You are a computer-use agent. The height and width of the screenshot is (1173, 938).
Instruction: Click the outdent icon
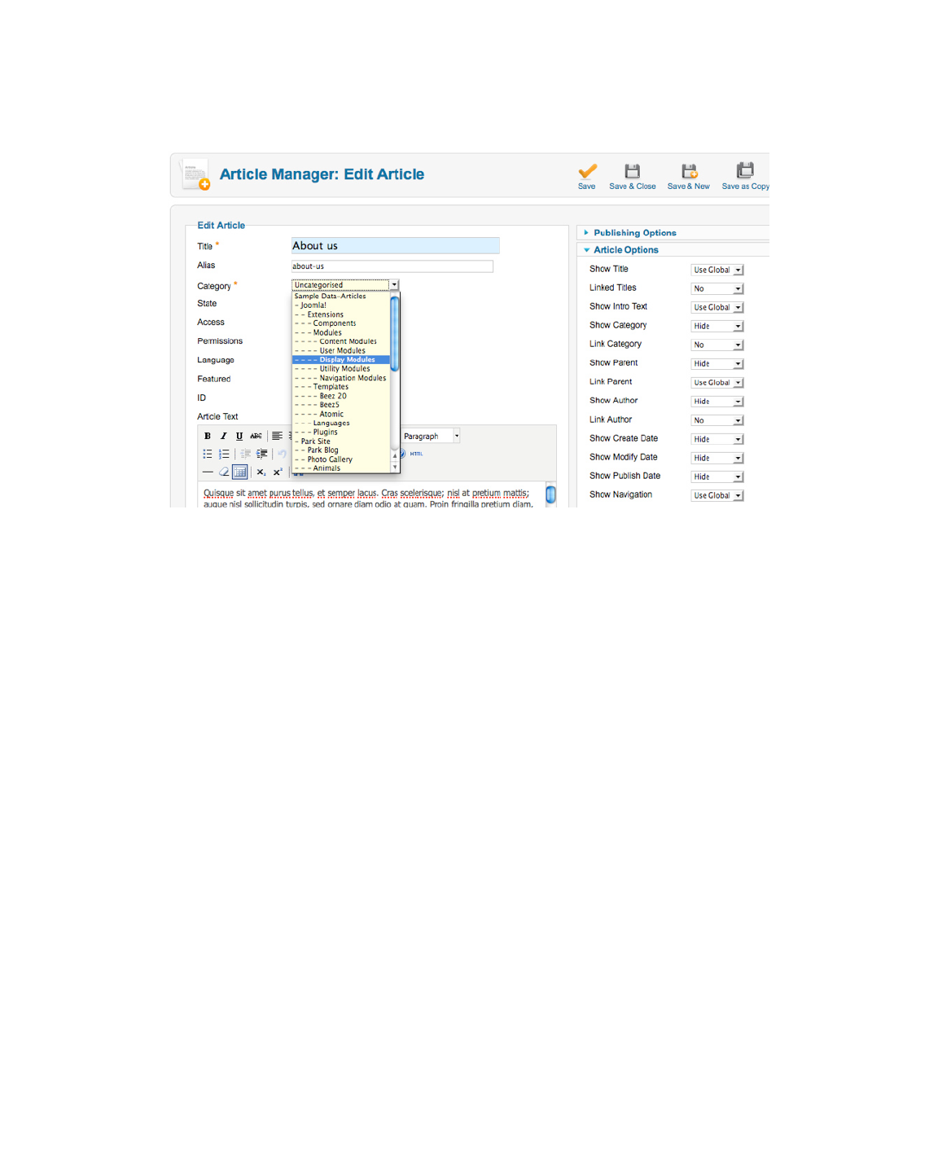245,455
